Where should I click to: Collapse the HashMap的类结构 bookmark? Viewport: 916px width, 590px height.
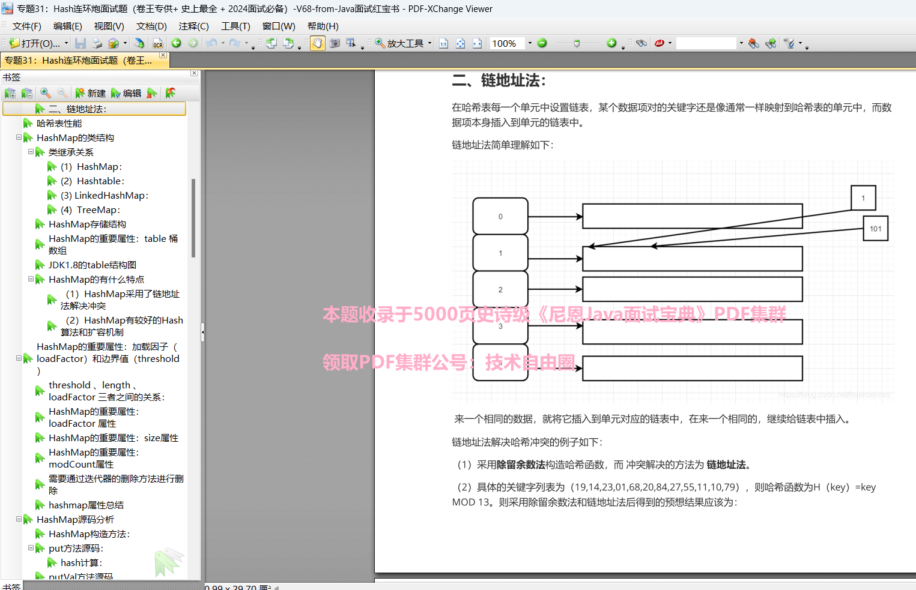pos(19,137)
